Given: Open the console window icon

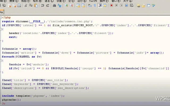Looking at the screenshot, I should (x=148, y=5).
